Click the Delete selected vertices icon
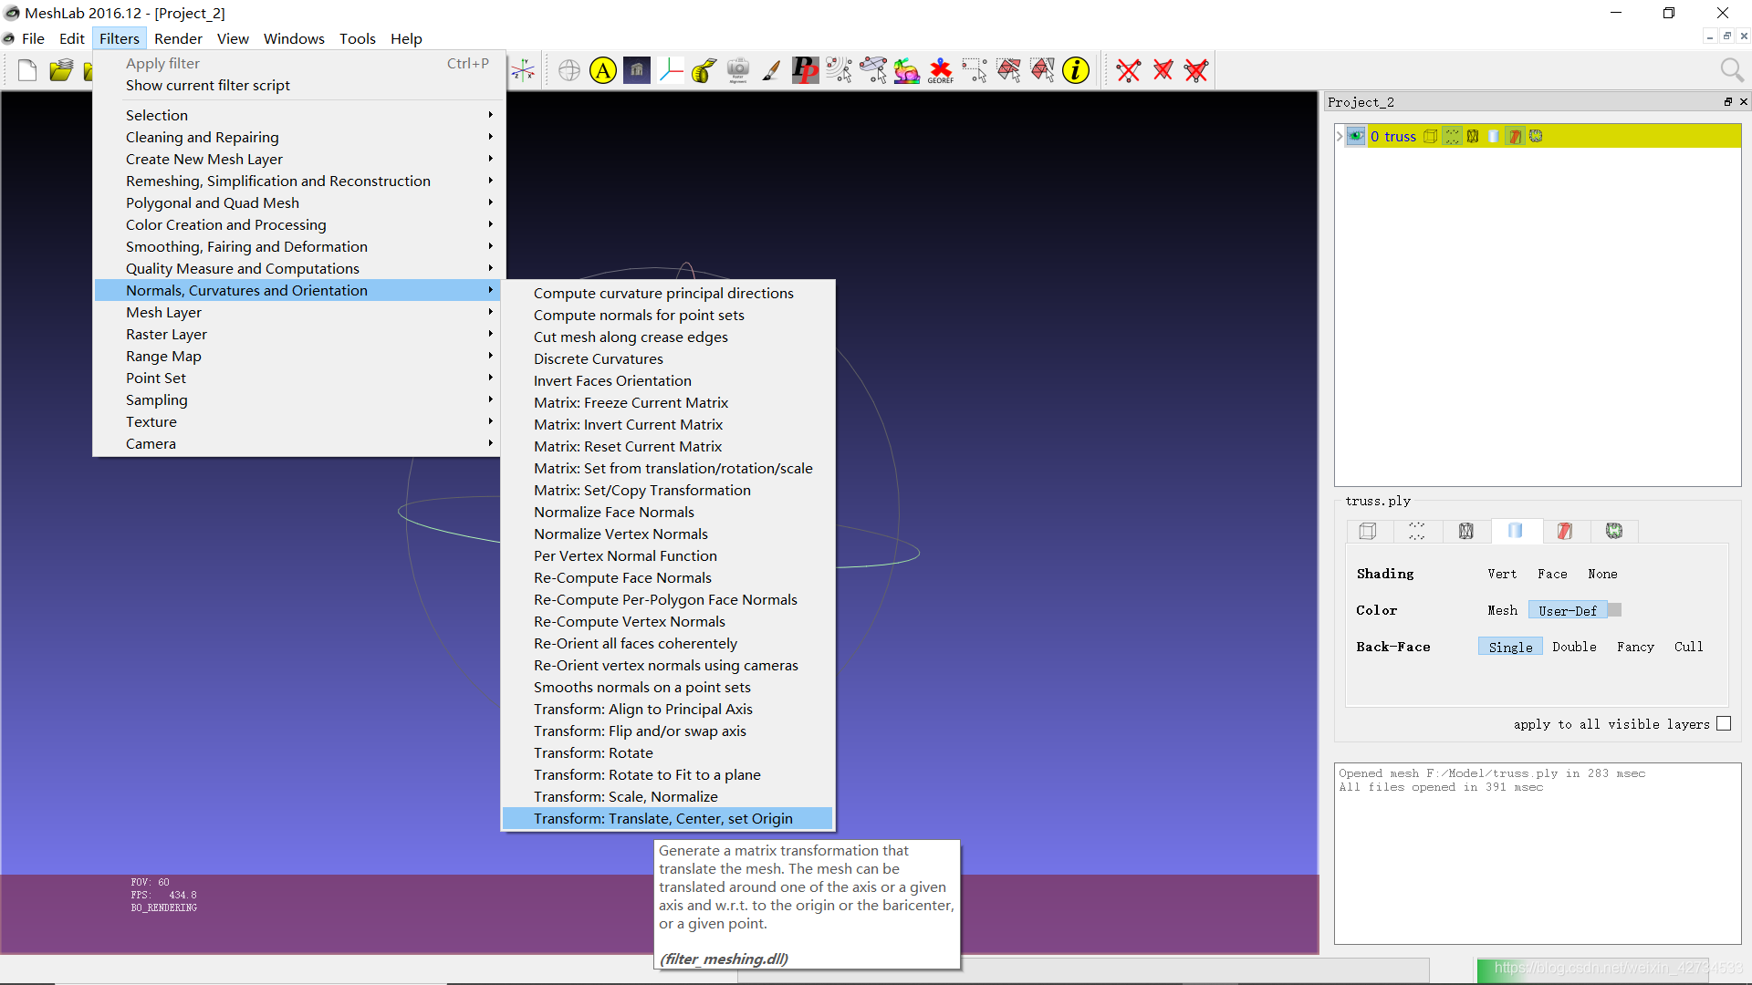The image size is (1752, 985). pyautogui.click(x=1128, y=70)
